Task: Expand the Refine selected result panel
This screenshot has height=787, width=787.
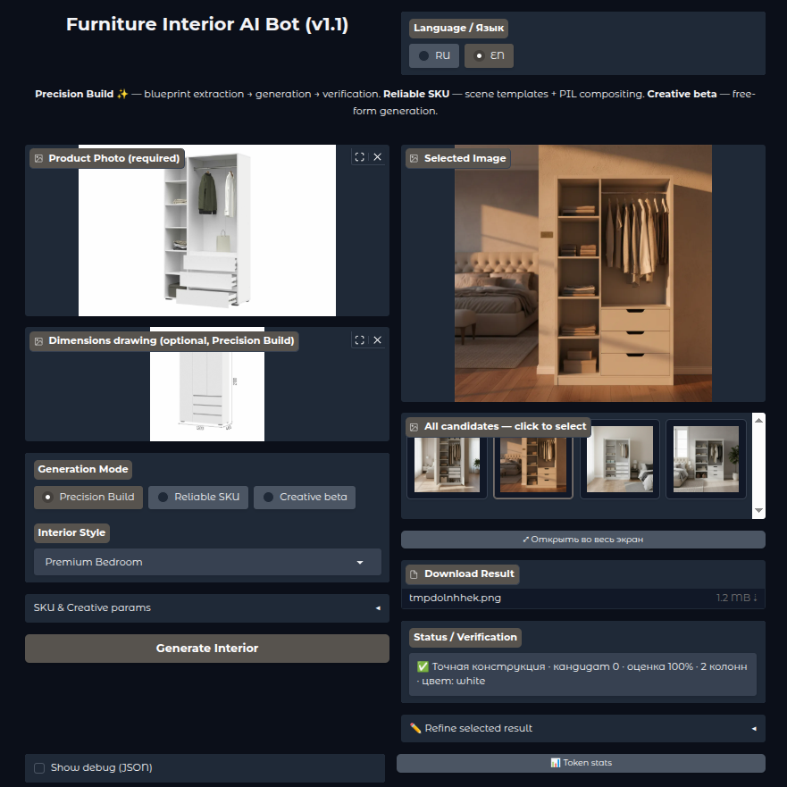Action: [582, 728]
